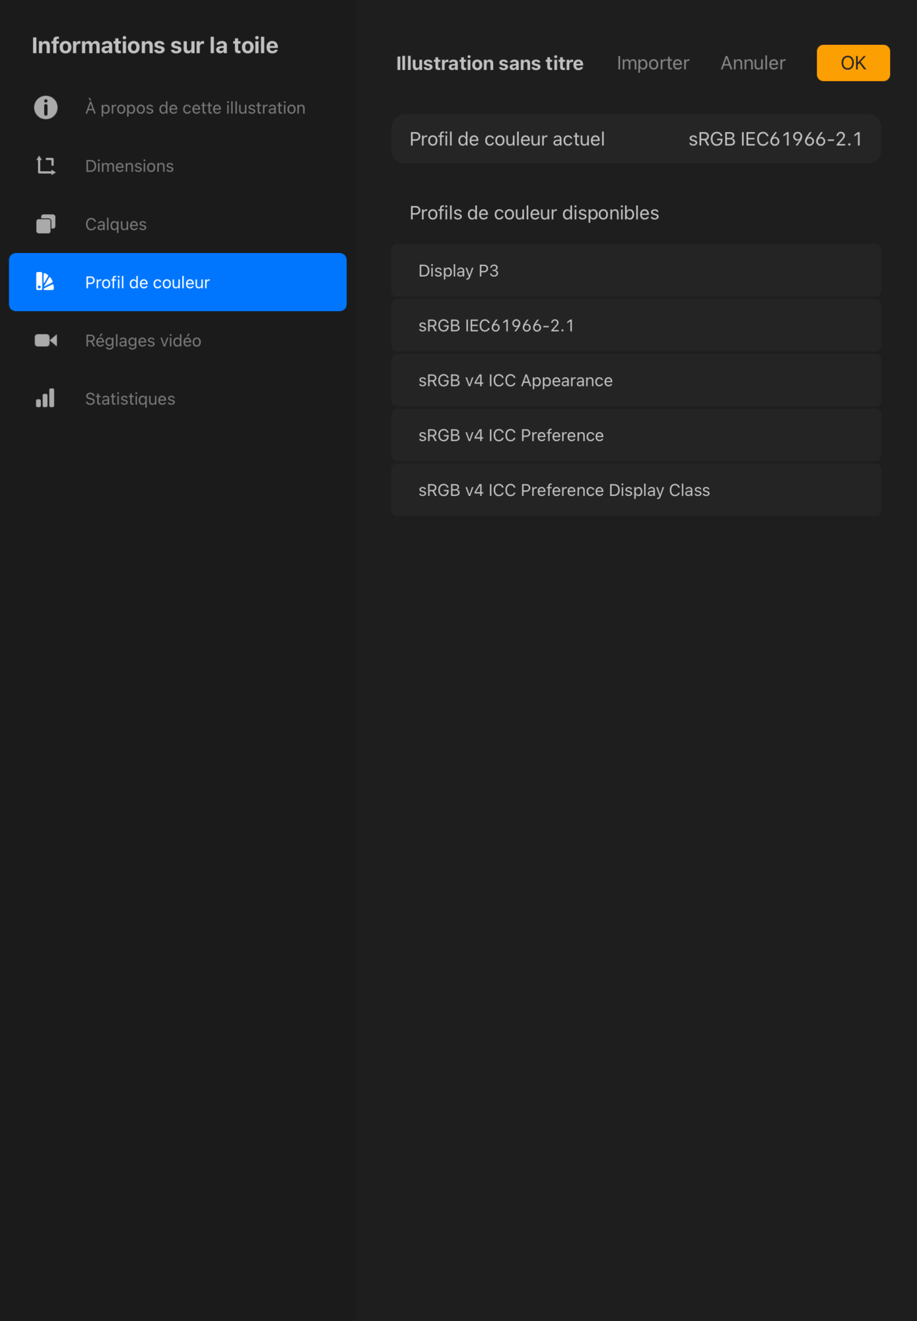The image size is (917, 1321).
Task: Show the Statistiques section
Action: pyautogui.click(x=130, y=398)
